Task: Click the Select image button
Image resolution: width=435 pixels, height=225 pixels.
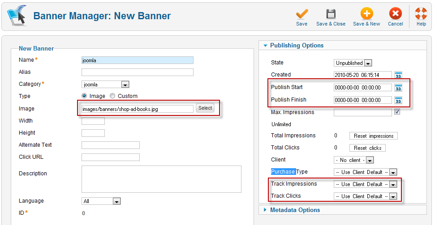Action: click(205, 108)
